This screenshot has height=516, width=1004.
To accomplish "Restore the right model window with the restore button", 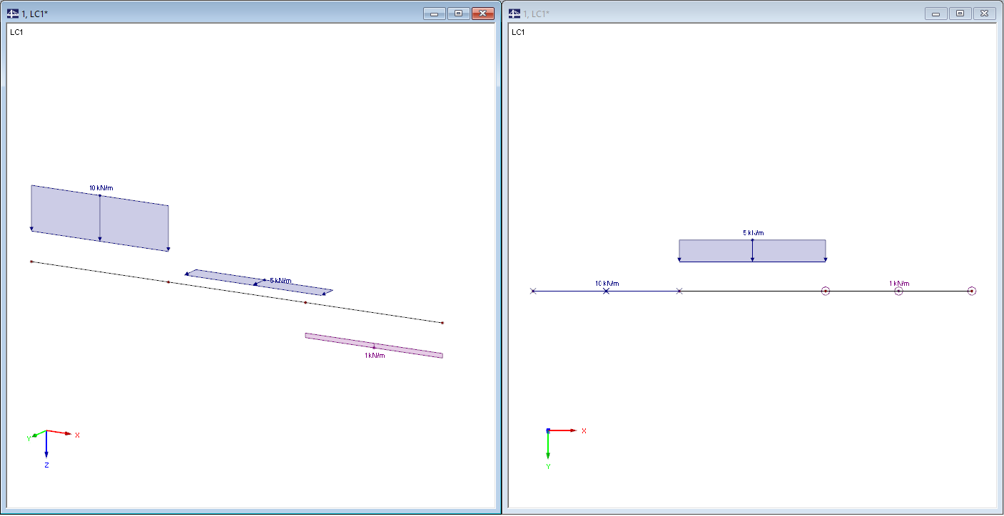I will (x=958, y=12).
